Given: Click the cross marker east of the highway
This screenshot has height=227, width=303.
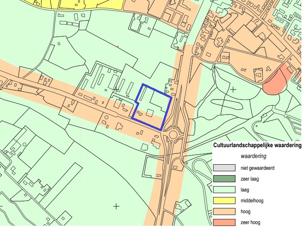Looking at the screenshot, I should [233, 89].
